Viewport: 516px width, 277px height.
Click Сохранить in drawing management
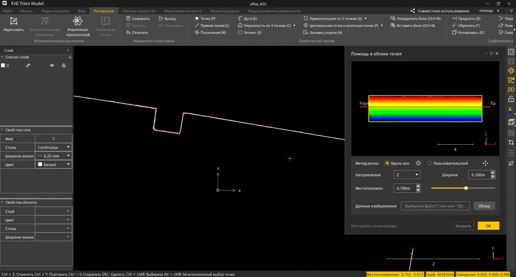click(x=138, y=19)
